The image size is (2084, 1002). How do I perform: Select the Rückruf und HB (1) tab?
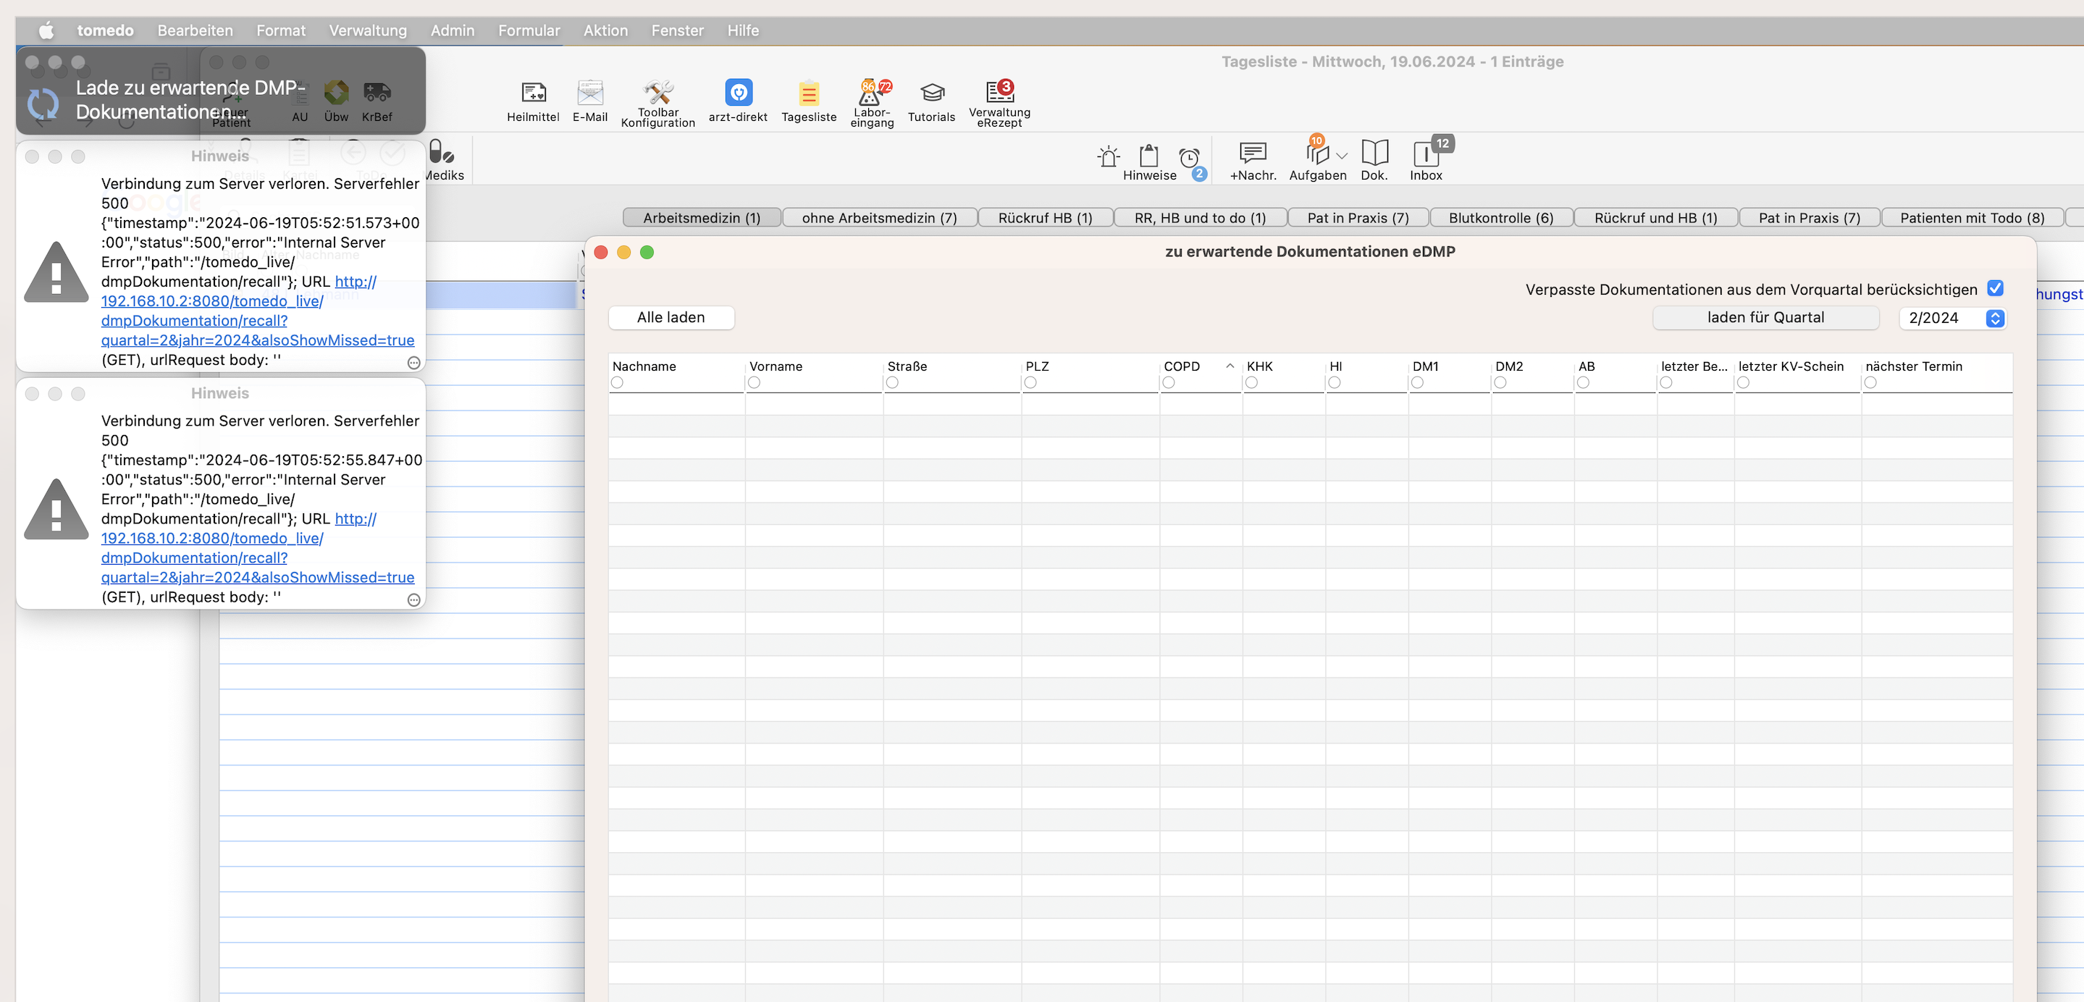coord(1655,217)
